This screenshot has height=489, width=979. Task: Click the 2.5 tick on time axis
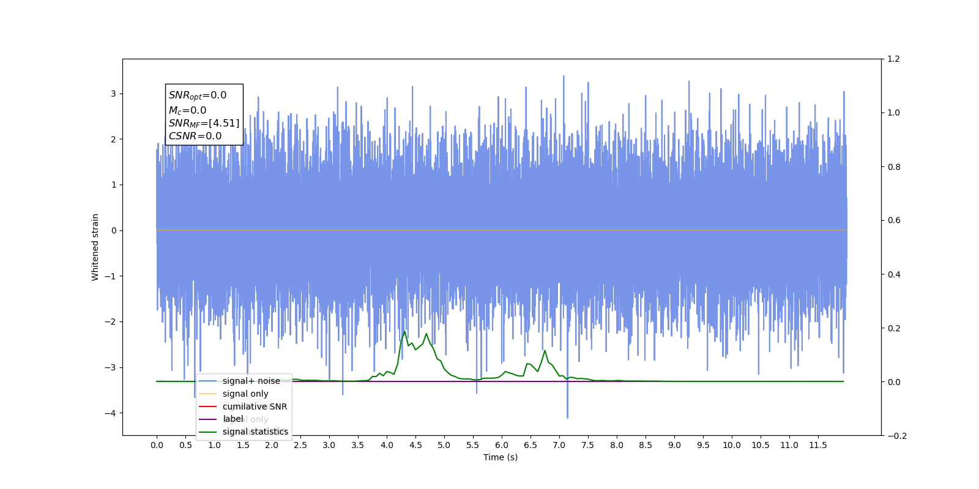[300, 445]
